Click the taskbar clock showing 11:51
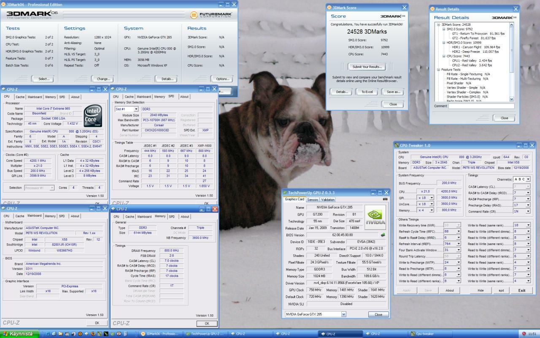The height and width of the screenshot is (338, 540). (532, 334)
